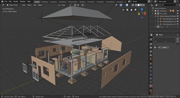Viewport: 180px width, 98px height.
Task: Click the red X axis on gizmo
Action: [x=145, y=14]
